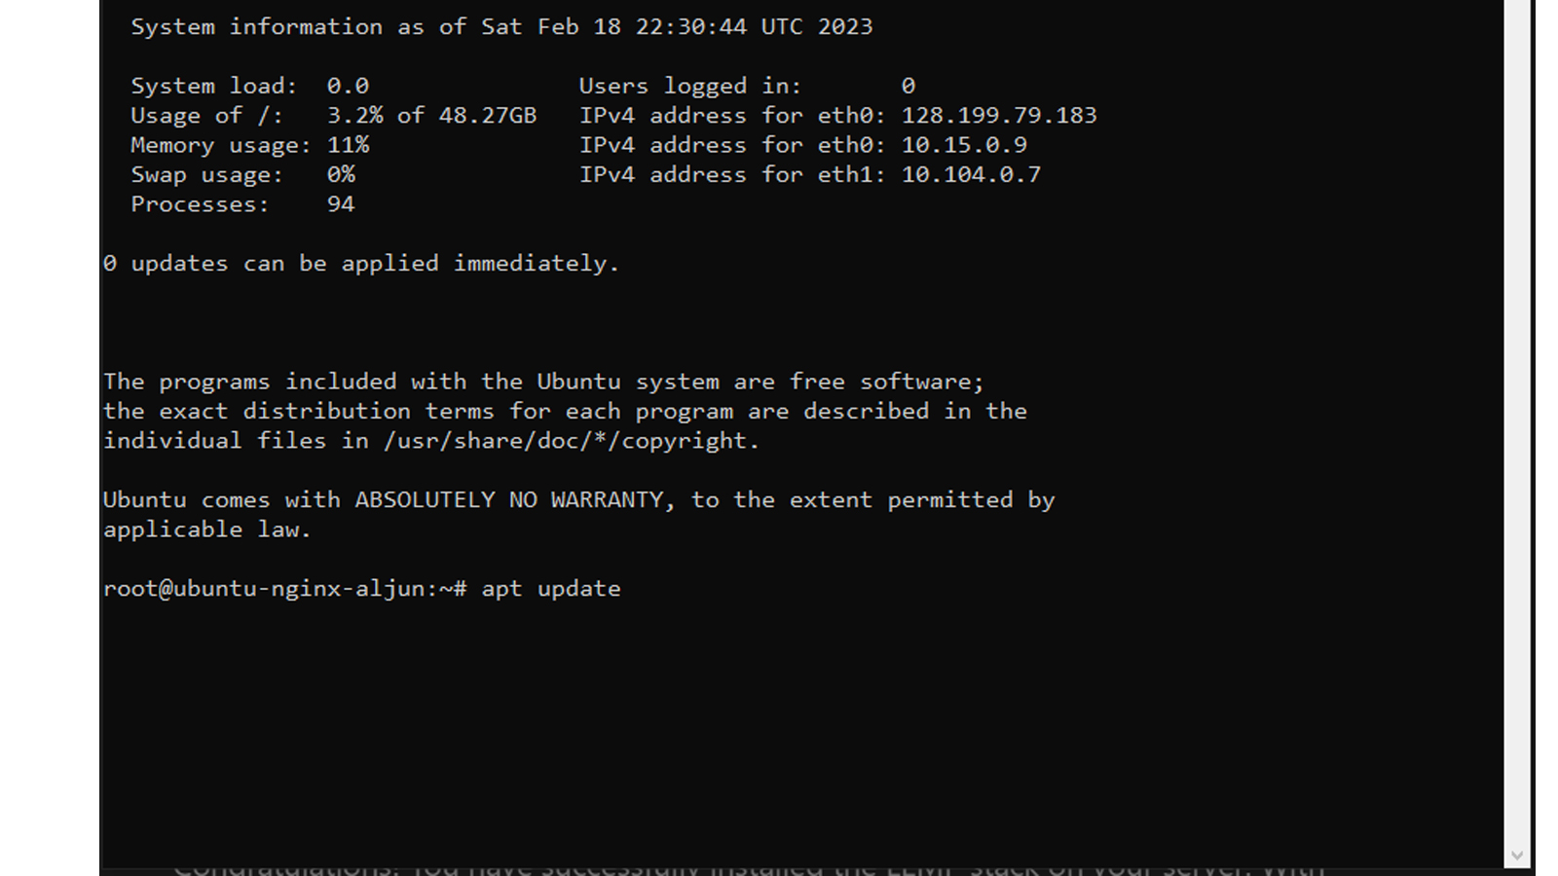Click the 'Users logged in' value
This screenshot has height=876, width=1558.
click(908, 87)
